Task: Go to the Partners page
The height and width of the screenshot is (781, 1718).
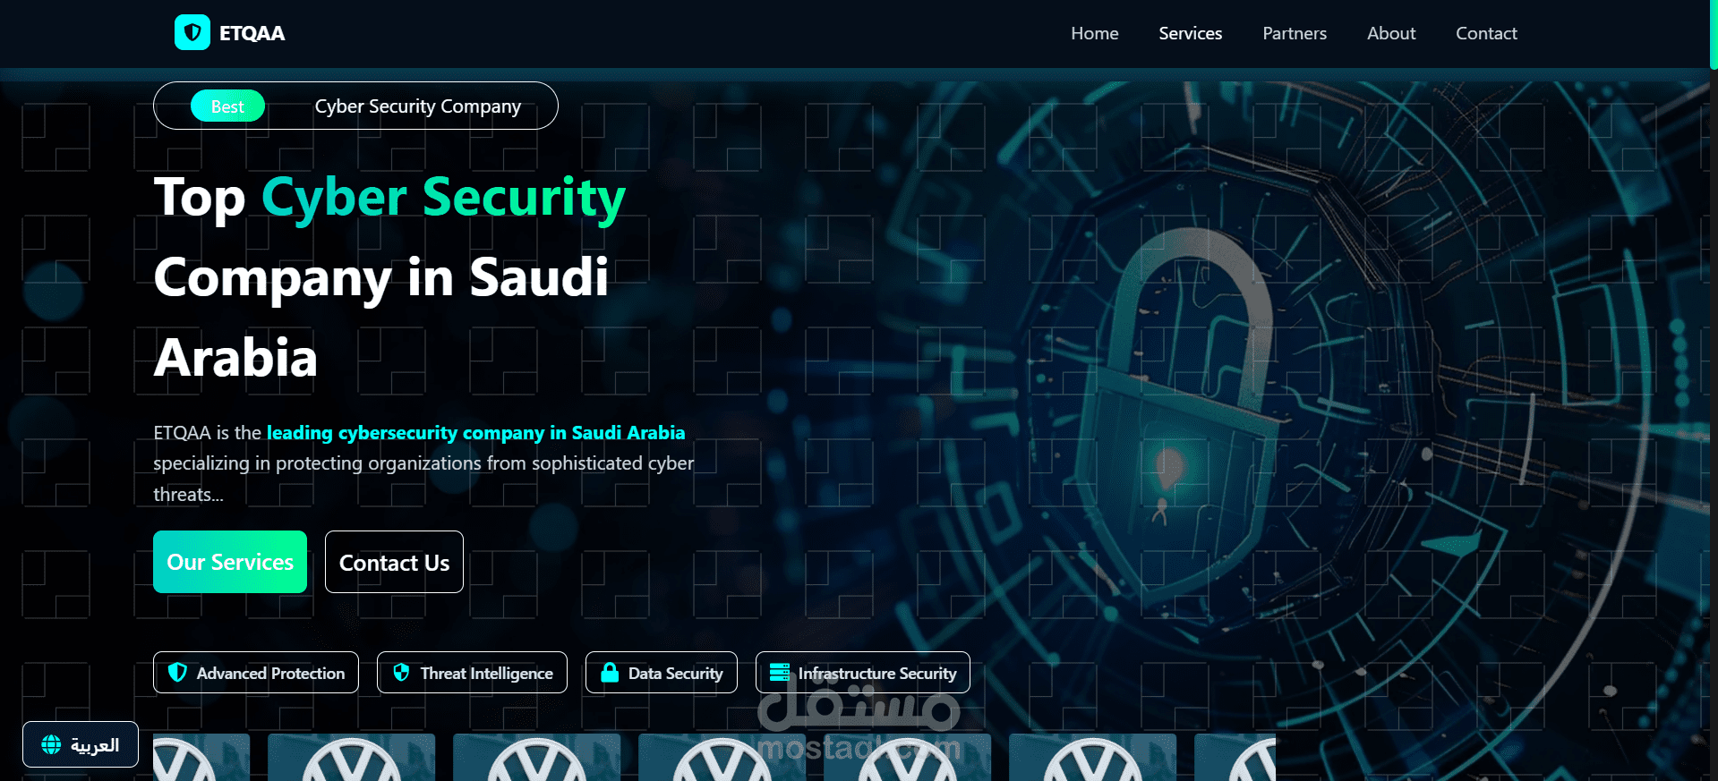Action: point(1295,33)
